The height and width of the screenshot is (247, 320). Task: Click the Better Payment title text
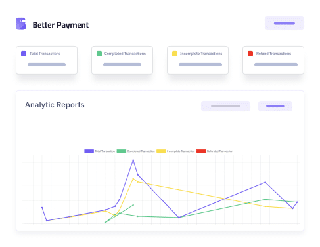tap(60, 25)
